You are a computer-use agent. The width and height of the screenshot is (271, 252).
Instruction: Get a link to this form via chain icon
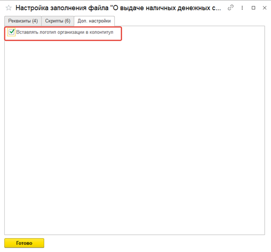230,7
